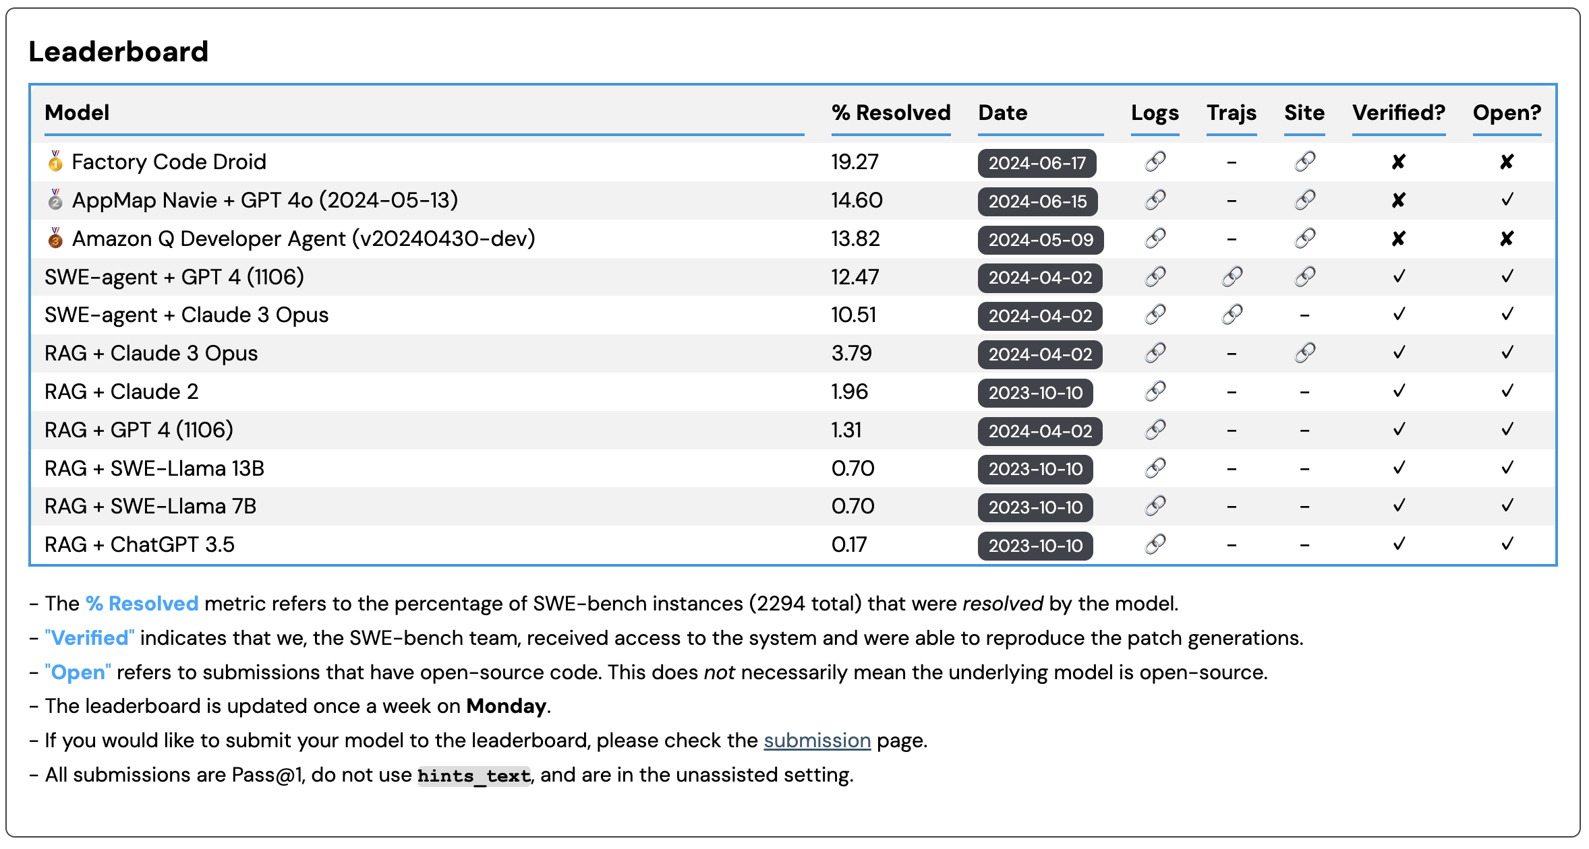Open the trajs link for SWE-agent + Claude 3 Opus

tap(1232, 315)
